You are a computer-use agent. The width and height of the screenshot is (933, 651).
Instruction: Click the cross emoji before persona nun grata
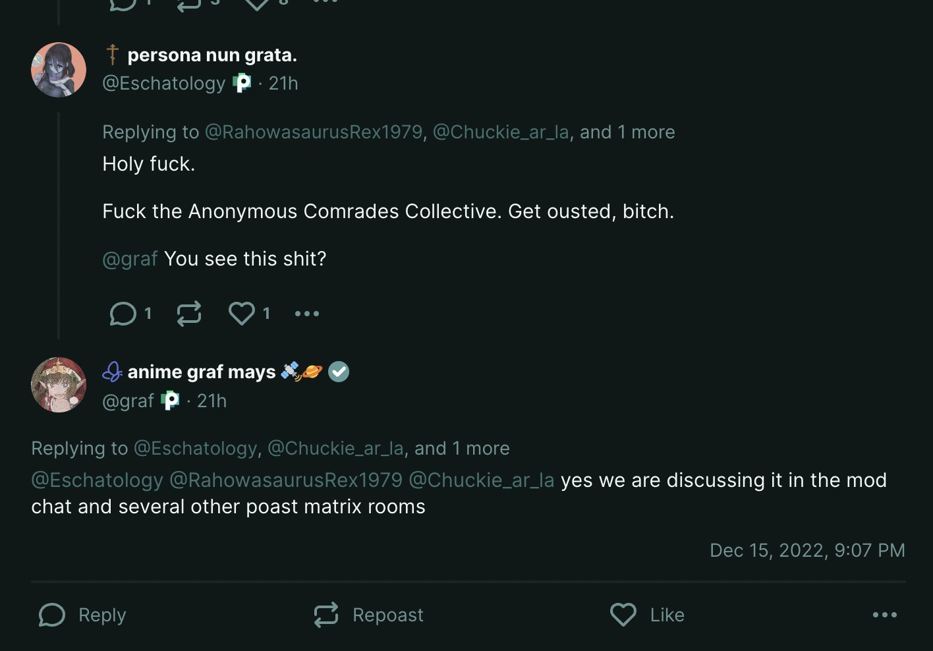coord(113,55)
